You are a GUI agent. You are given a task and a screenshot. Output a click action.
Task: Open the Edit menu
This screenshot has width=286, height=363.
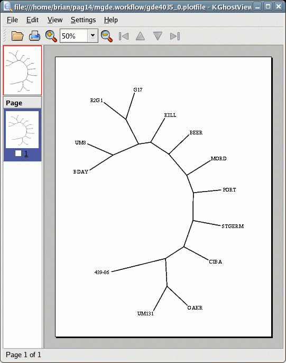tap(32, 20)
